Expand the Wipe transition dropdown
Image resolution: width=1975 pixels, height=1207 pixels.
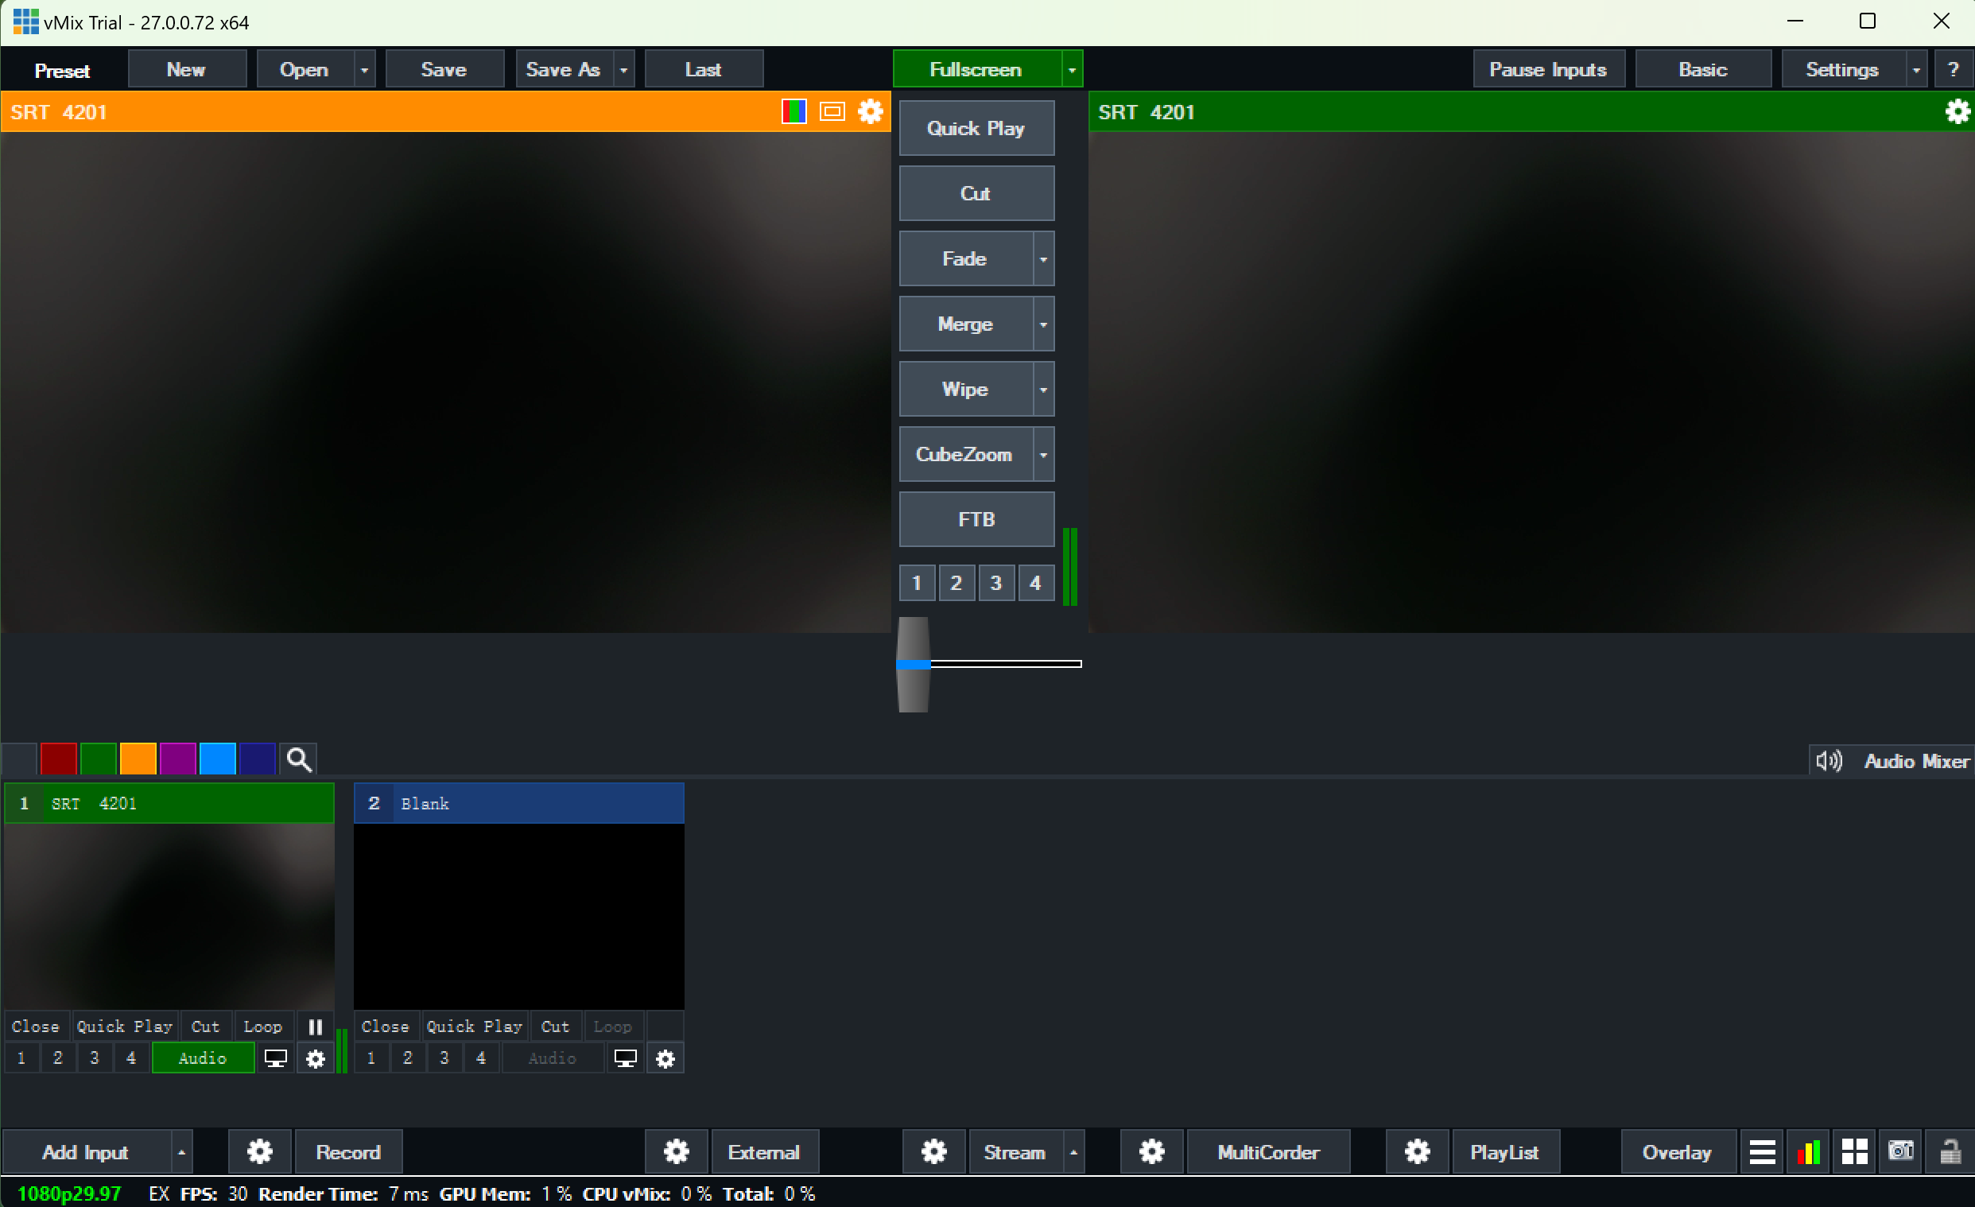coord(1043,390)
